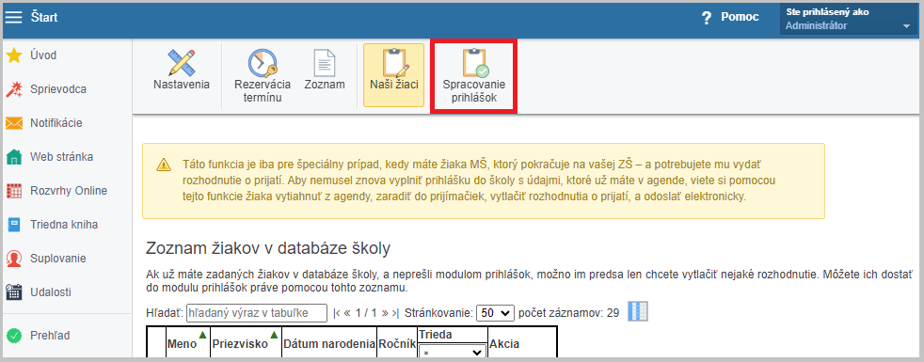The image size is (924, 362).
Task: Go to next page with » control
Action: tap(386, 313)
